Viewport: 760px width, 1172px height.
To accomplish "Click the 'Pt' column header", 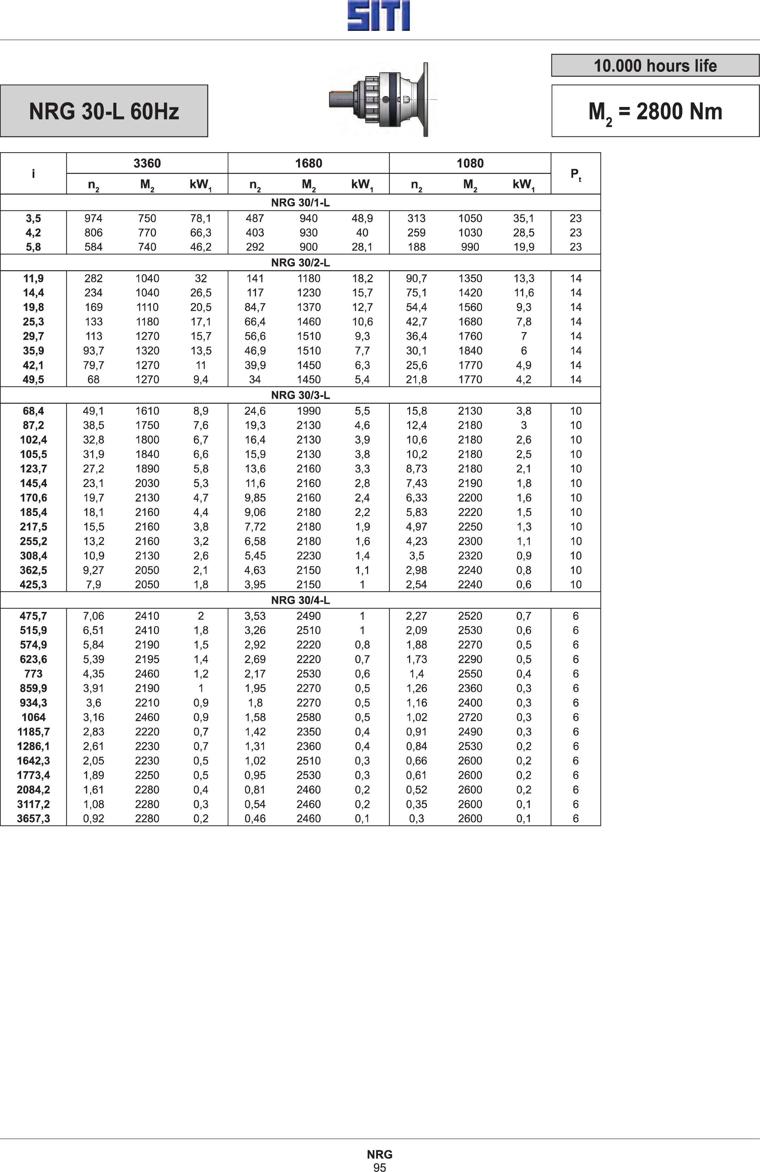I will click(576, 174).
